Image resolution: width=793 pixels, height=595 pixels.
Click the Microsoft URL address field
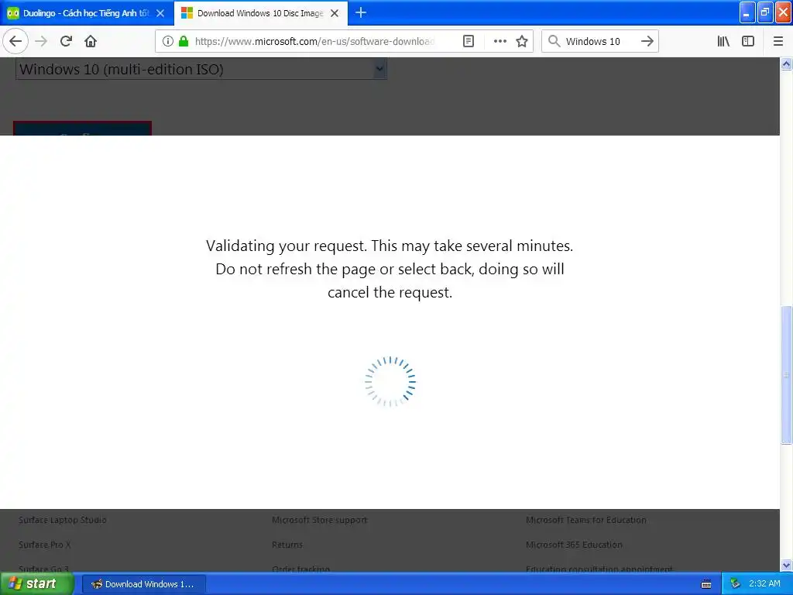314,41
